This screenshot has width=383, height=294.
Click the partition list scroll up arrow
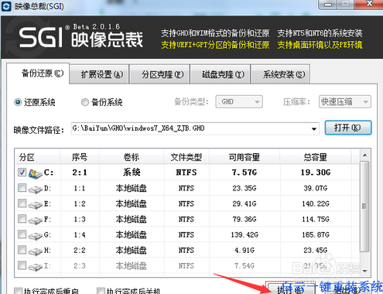(364, 156)
